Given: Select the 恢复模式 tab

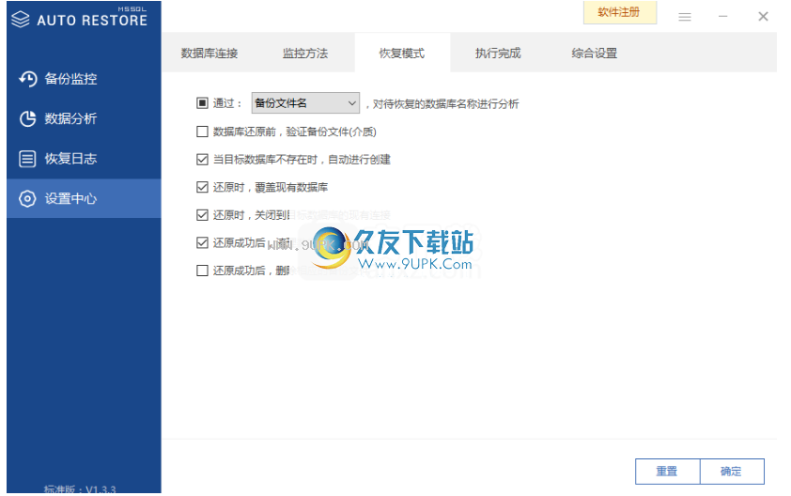Looking at the screenshot, I should coord(402,53).
